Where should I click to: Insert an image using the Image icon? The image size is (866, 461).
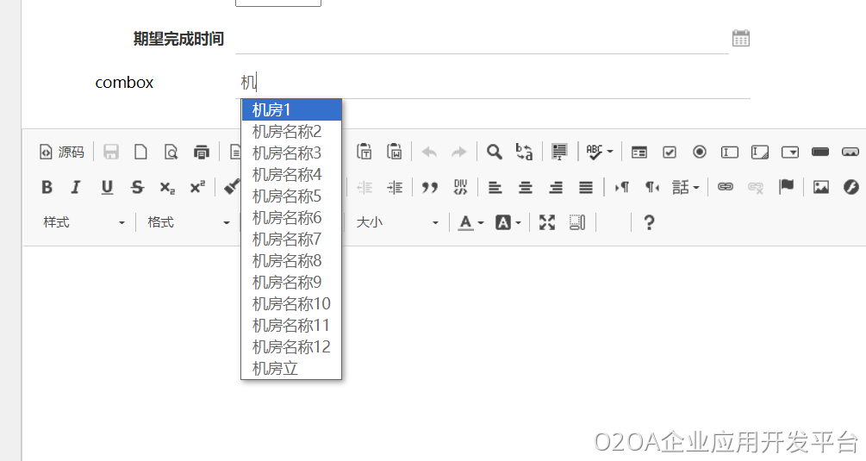(x=820, y=187)
